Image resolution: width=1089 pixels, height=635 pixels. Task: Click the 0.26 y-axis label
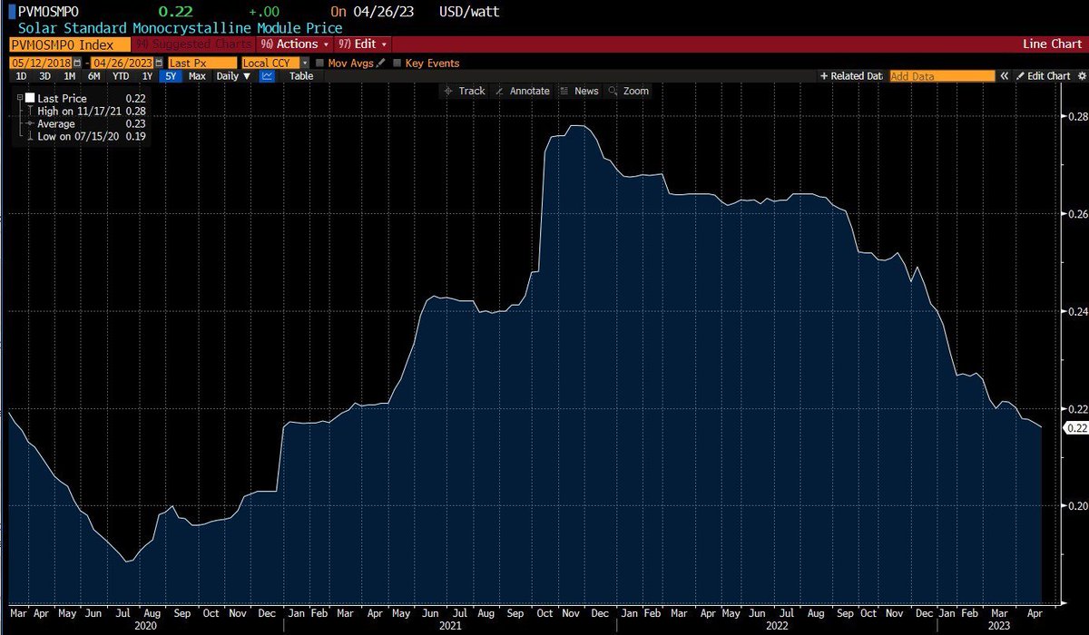click(1076, 213)
